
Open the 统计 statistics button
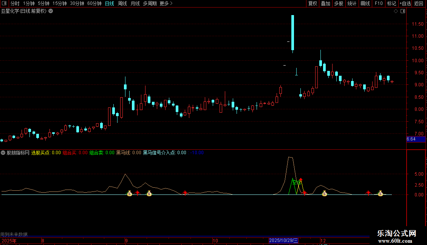[352, 3]
